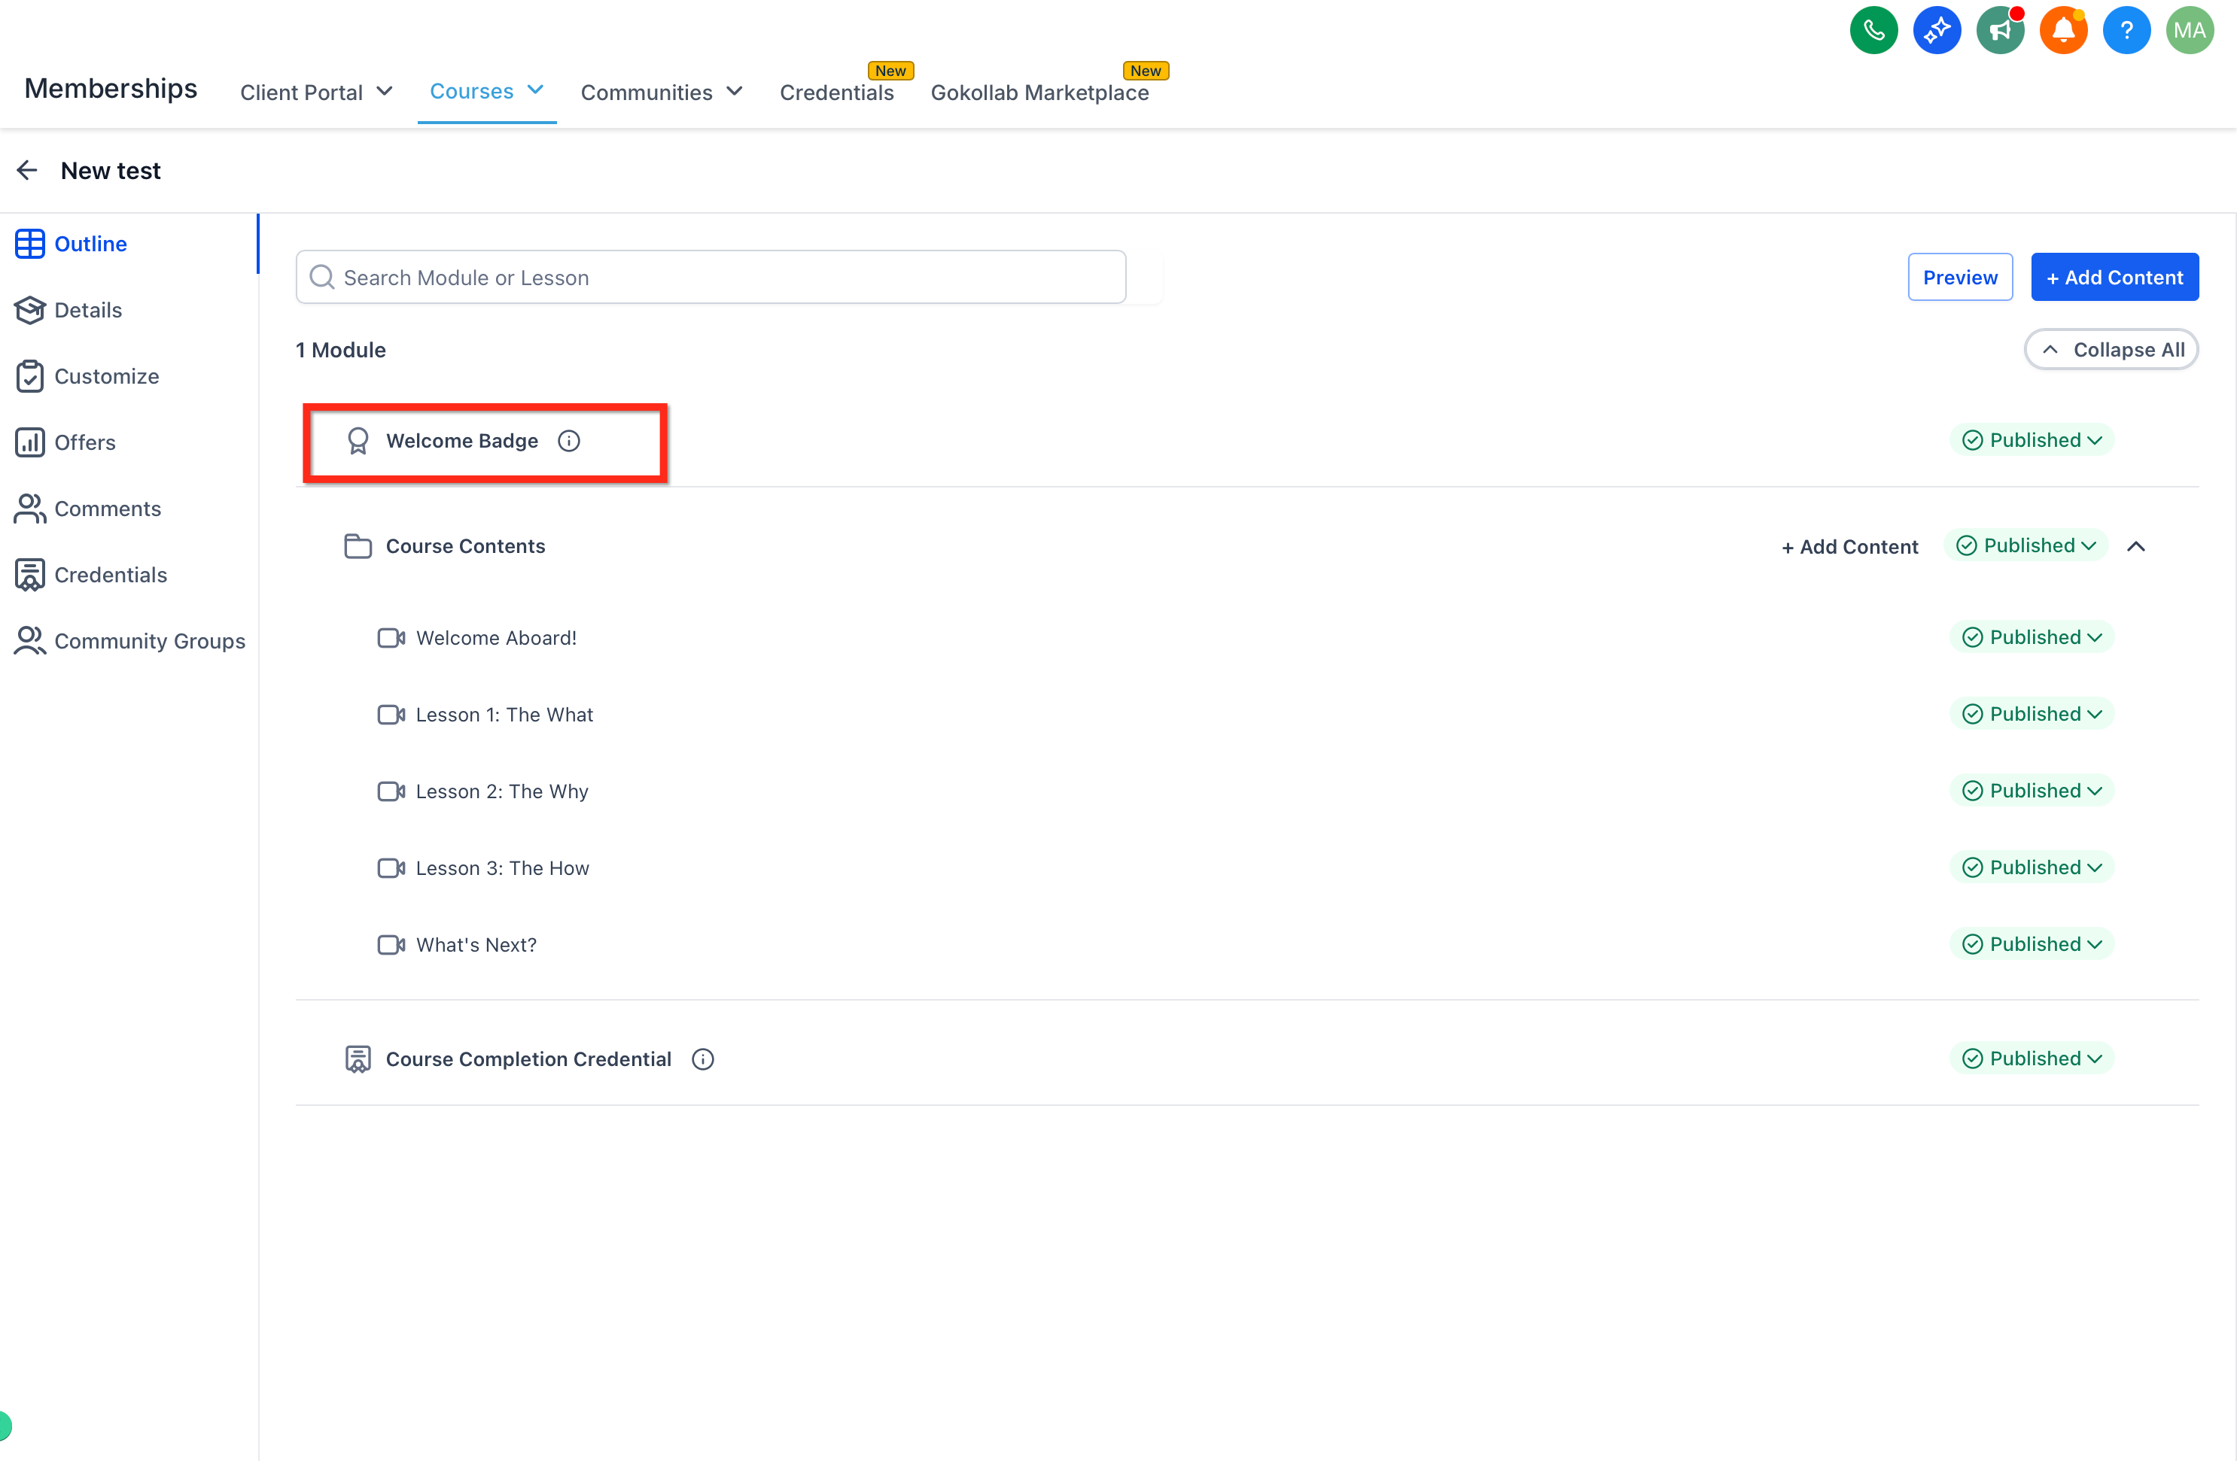The height and width of the screenshot is (1461, 2237).
Task: Click the info icon next to Welcome Badge
Action: pos(568,441)
